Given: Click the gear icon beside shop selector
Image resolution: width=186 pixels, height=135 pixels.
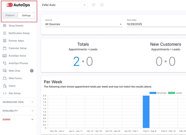Looking at the screenshot, I should point(102,5).
